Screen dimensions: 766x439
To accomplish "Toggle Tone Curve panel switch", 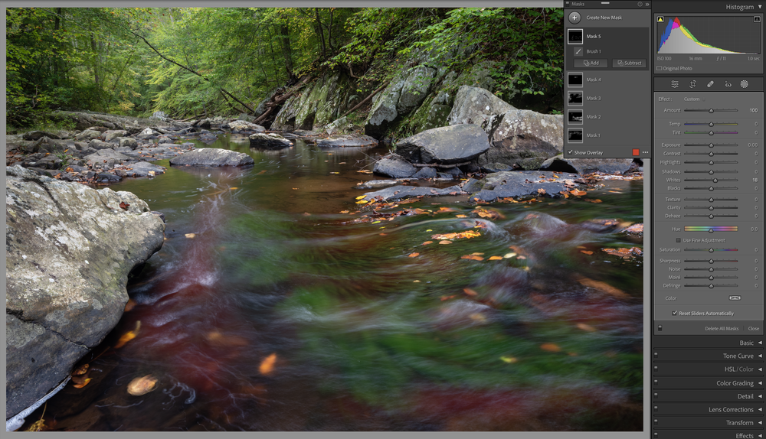I will point(656,355).
